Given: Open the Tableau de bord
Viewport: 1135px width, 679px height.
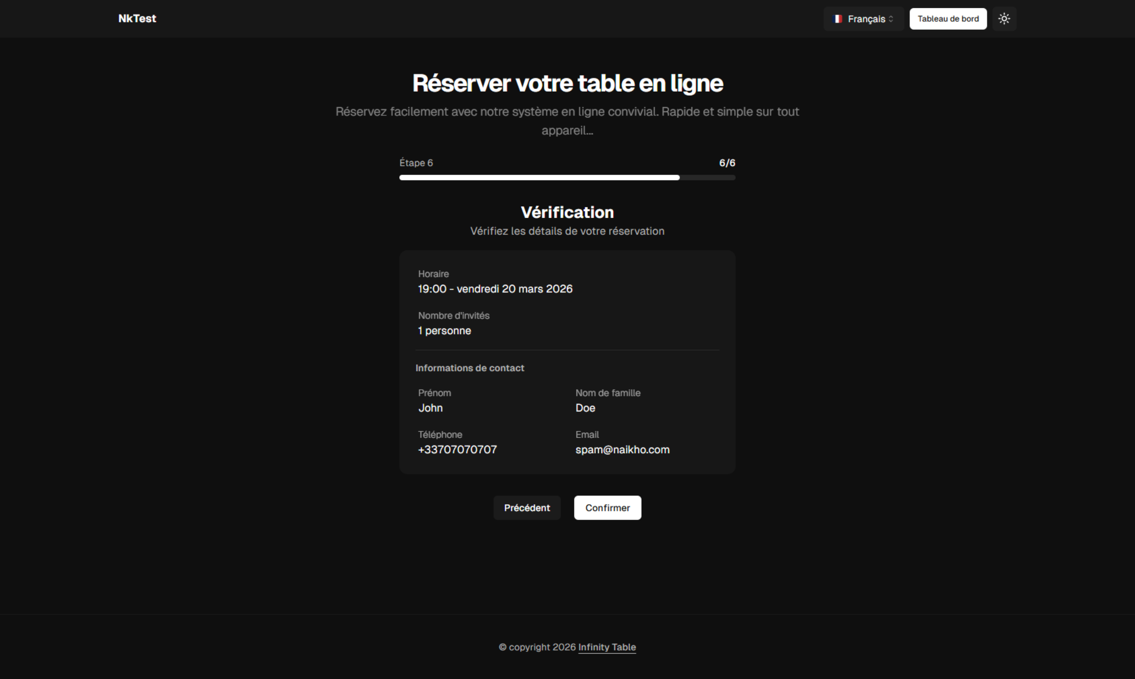Looking at the screenshot, I should point(948,19).
